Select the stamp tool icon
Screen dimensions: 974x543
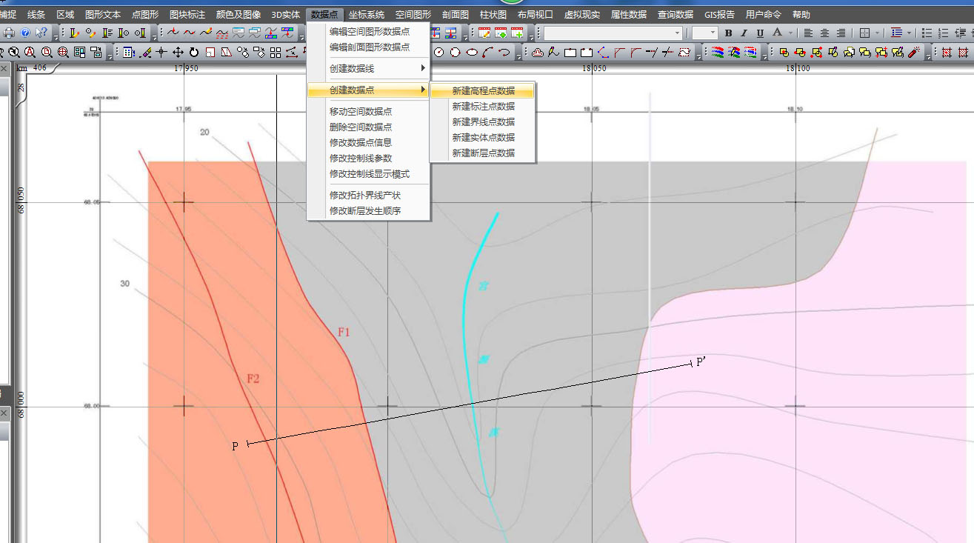tap(538, 53)
